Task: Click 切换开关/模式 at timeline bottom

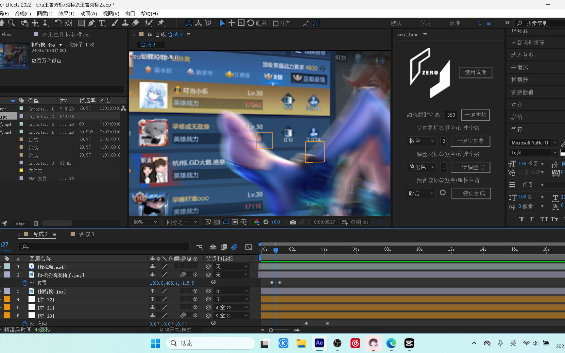Action: pyautogui.click(x=176, y=330)
